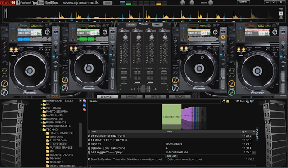Switch to the RECORD tab
Screen dimensions: 288x168
[x=180, y=96]
